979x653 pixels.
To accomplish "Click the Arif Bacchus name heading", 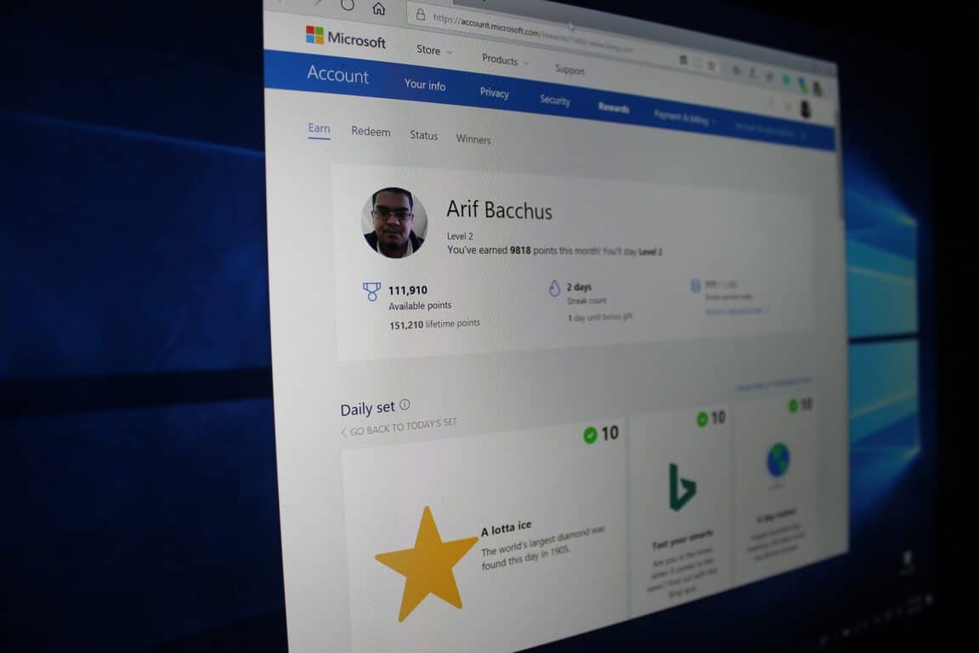I will [x=499, y=210].
